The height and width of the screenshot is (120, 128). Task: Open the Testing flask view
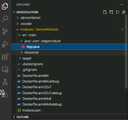coord(5,82)
